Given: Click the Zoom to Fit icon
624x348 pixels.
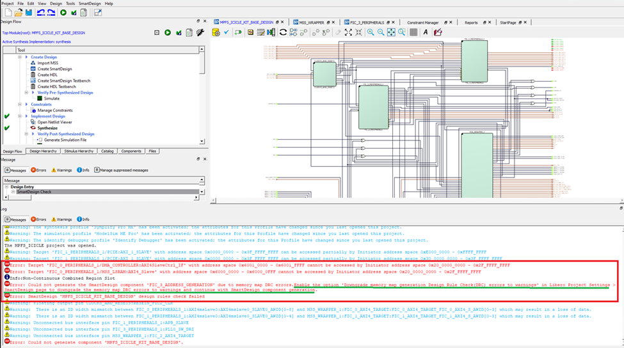Looking at the screenshot, I should pos(391,32).
